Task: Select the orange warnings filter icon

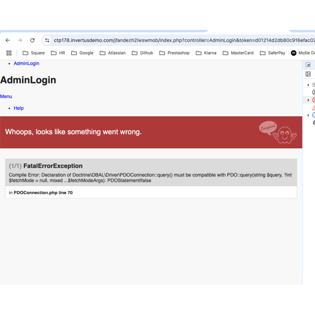Action: point(314,107)
